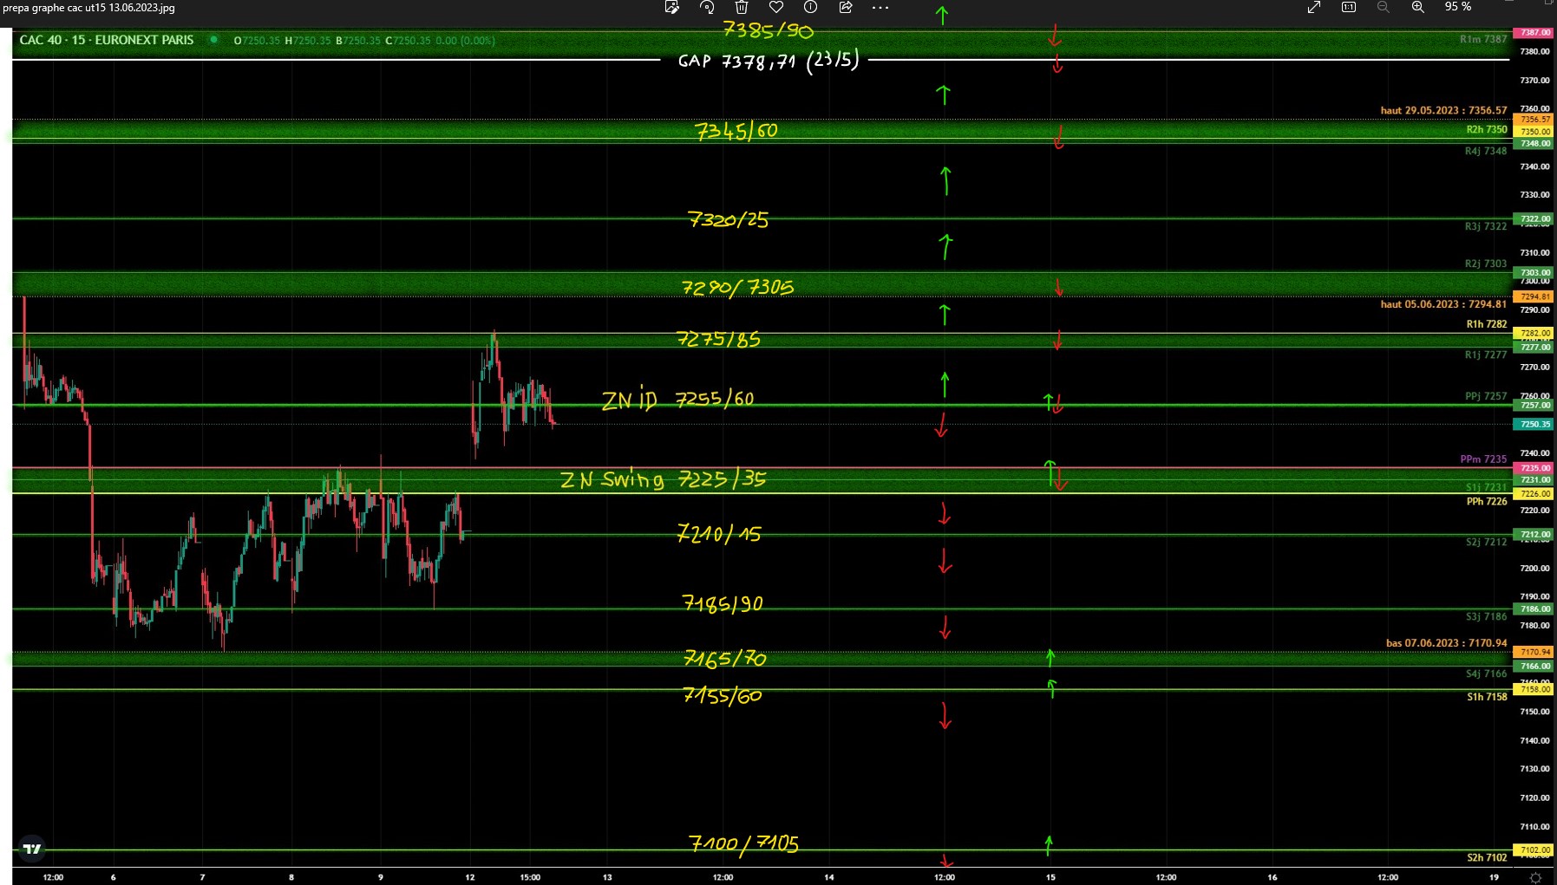This screenshot has height=885, width=1557.
Task: Click the R2j 7303 pivot label
Action: (1486, 264)
